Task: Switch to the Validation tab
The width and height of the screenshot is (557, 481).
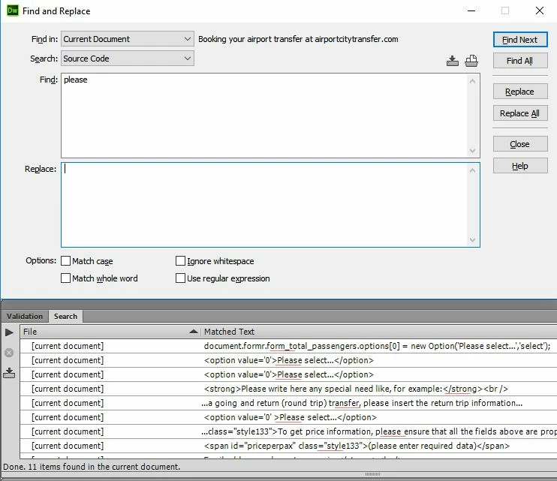Action: 25,316
